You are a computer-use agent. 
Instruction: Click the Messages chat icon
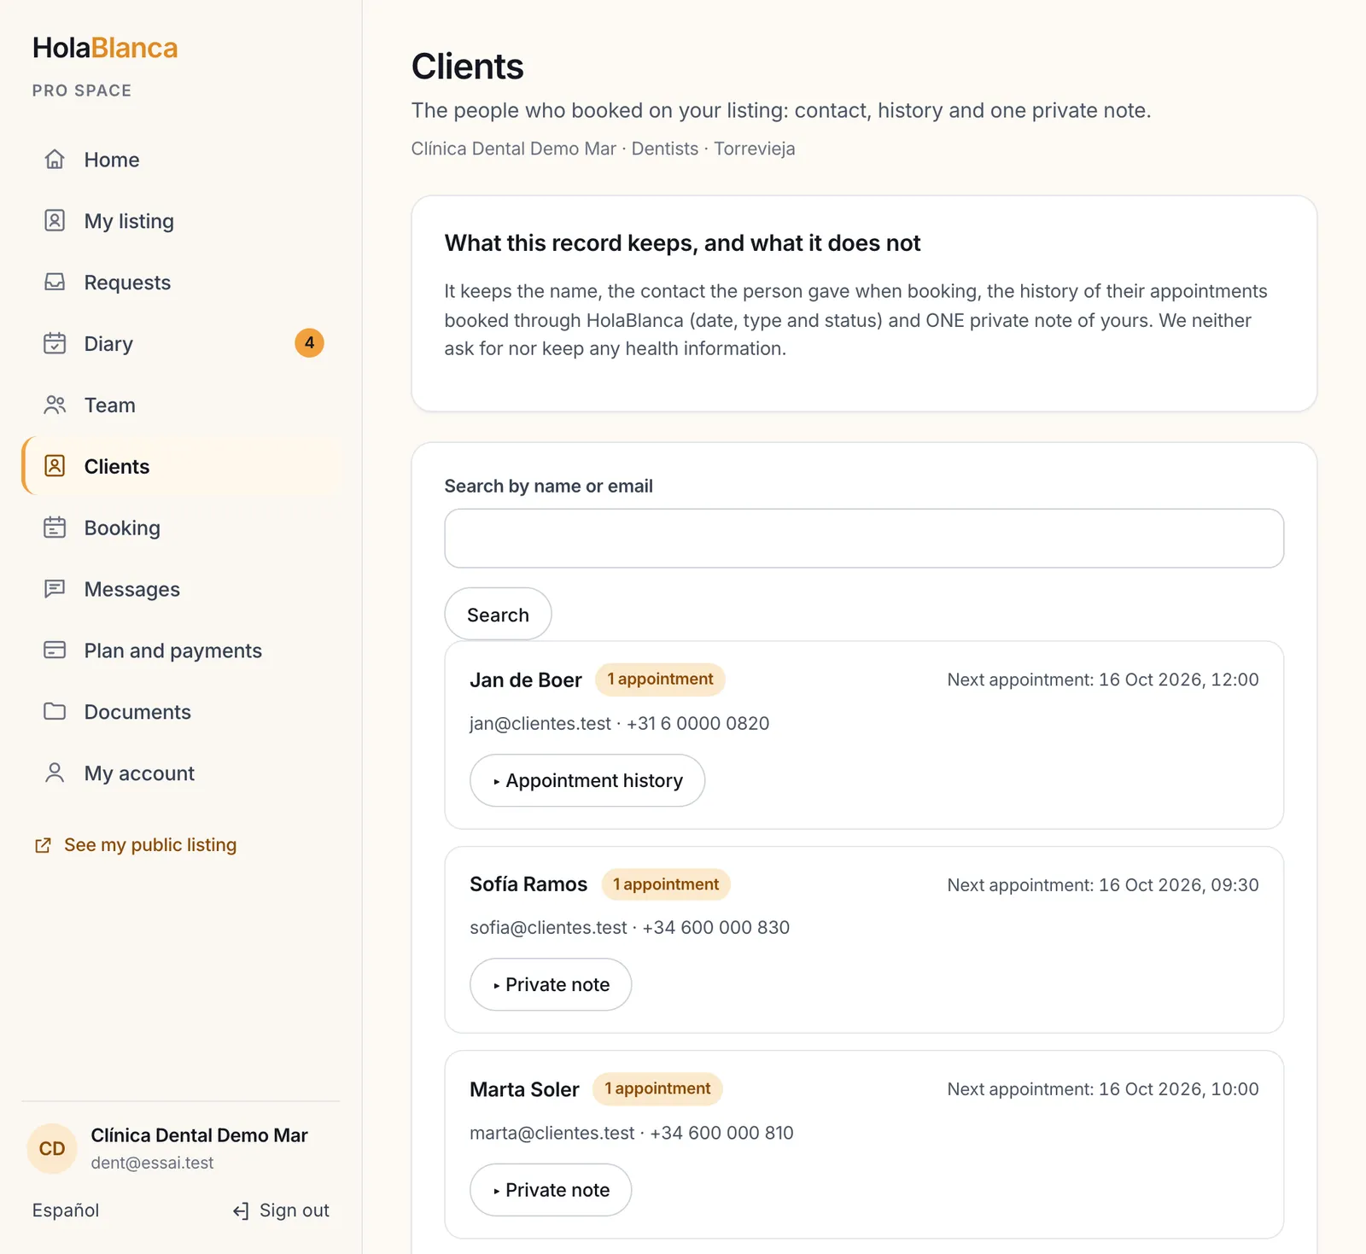pos(55,589)
